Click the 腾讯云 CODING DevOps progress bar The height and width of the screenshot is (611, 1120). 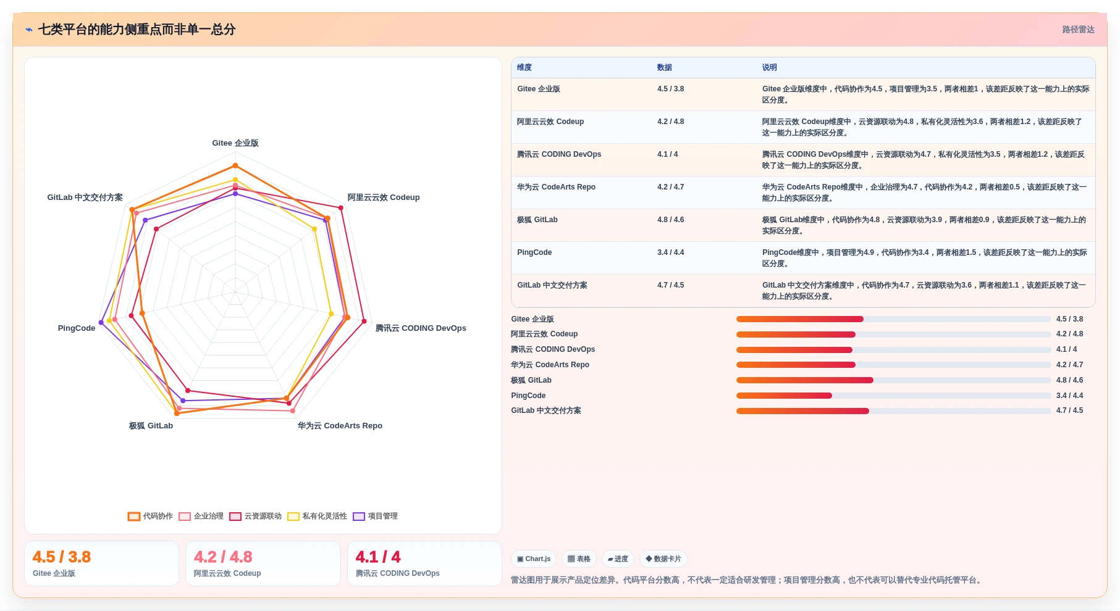click(x=893, y=350)
